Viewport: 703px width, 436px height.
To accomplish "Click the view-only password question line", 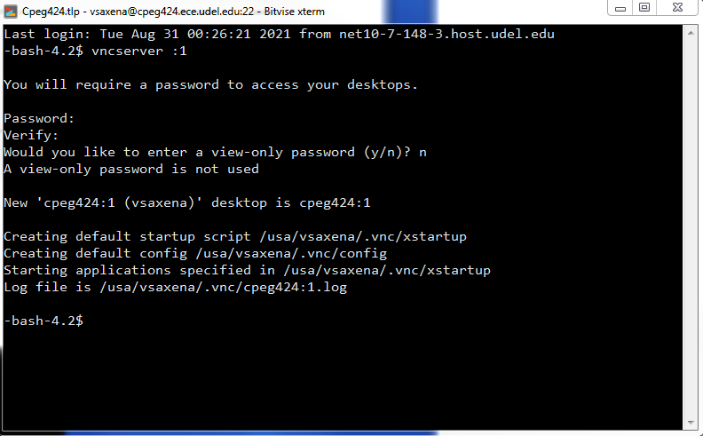I will pos(215,152).
